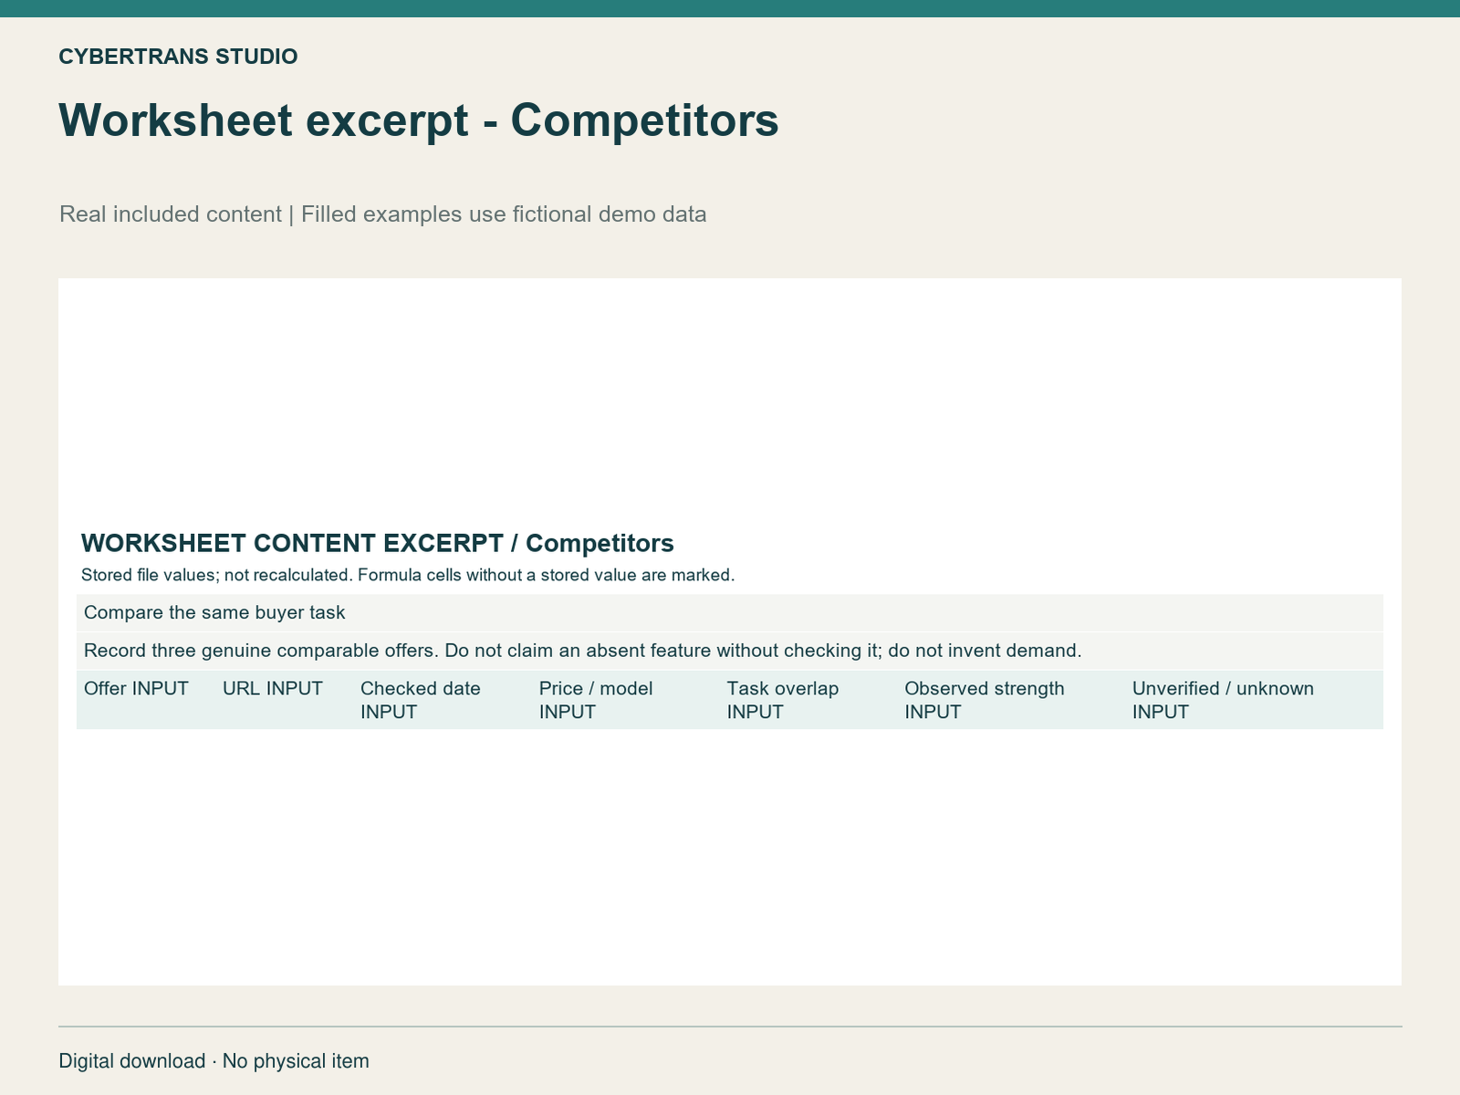The width and height of the screenshot is (1460, 1095).
Task: Click the CYBERTRANS STUDIO brand text
Action: [178, 57]
